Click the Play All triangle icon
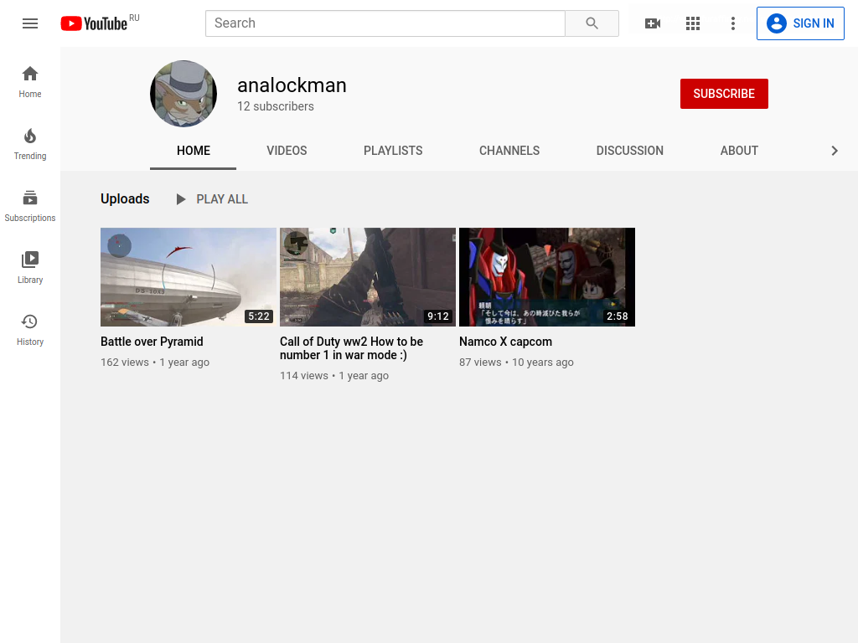This screenshot has height=643, width=858. pyautogui.click(x=181, y=199)
